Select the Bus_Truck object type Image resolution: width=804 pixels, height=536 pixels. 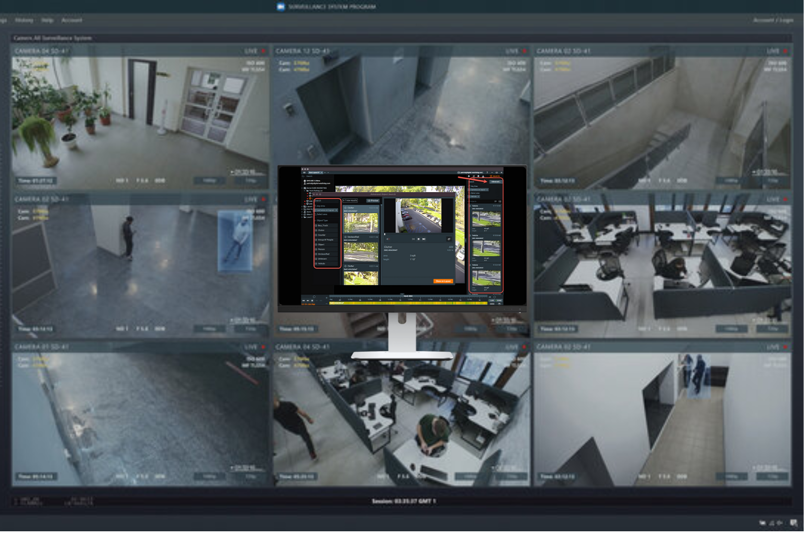323,226
